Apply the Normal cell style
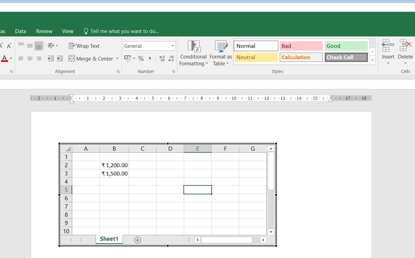The width and height of the screenshot is (415, 258). [x=256, y=46]
